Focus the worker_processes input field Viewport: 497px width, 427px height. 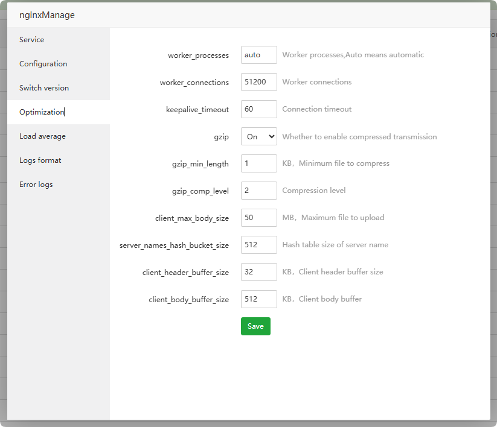[259, 55]
